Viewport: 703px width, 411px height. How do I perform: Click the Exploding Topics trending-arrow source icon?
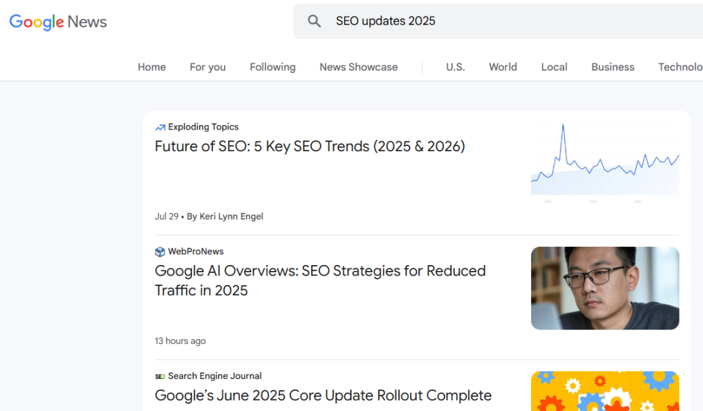[159, 126]
